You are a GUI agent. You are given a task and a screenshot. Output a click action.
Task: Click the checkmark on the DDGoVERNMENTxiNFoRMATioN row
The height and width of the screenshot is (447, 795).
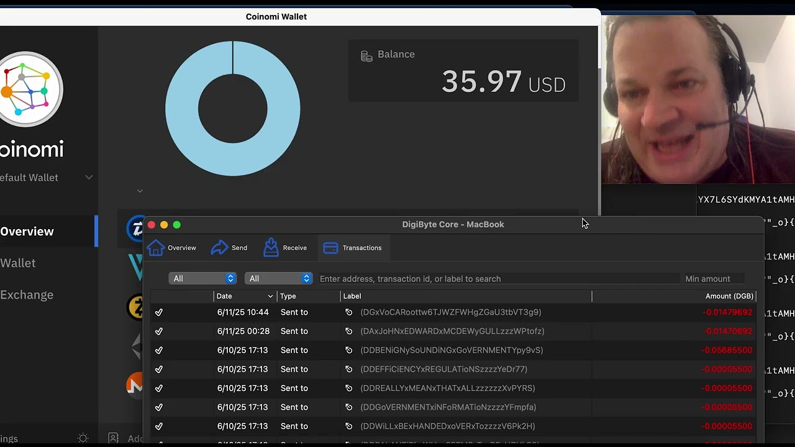point(159,407)
